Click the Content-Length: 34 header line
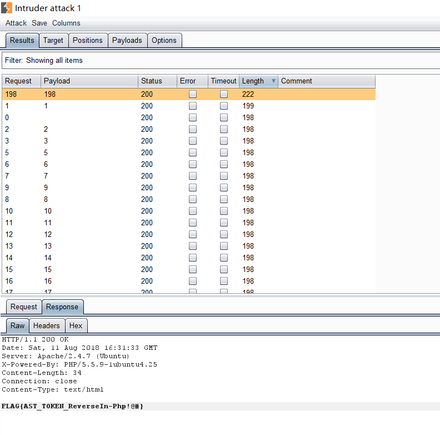This screenshot has height=435, width=440. pos(42,373)
